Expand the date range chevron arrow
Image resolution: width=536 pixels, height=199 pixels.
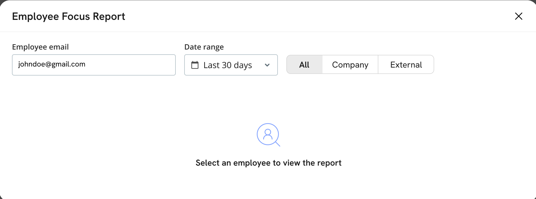tap(267, 65)
